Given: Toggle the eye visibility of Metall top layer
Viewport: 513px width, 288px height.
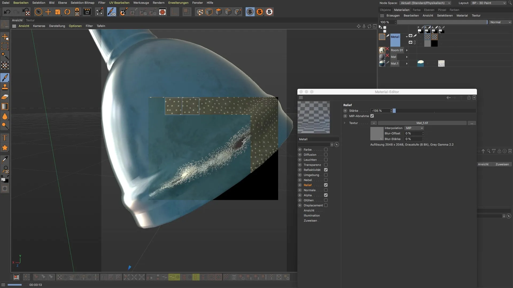Looking at the screenshot, I should 410,36.
